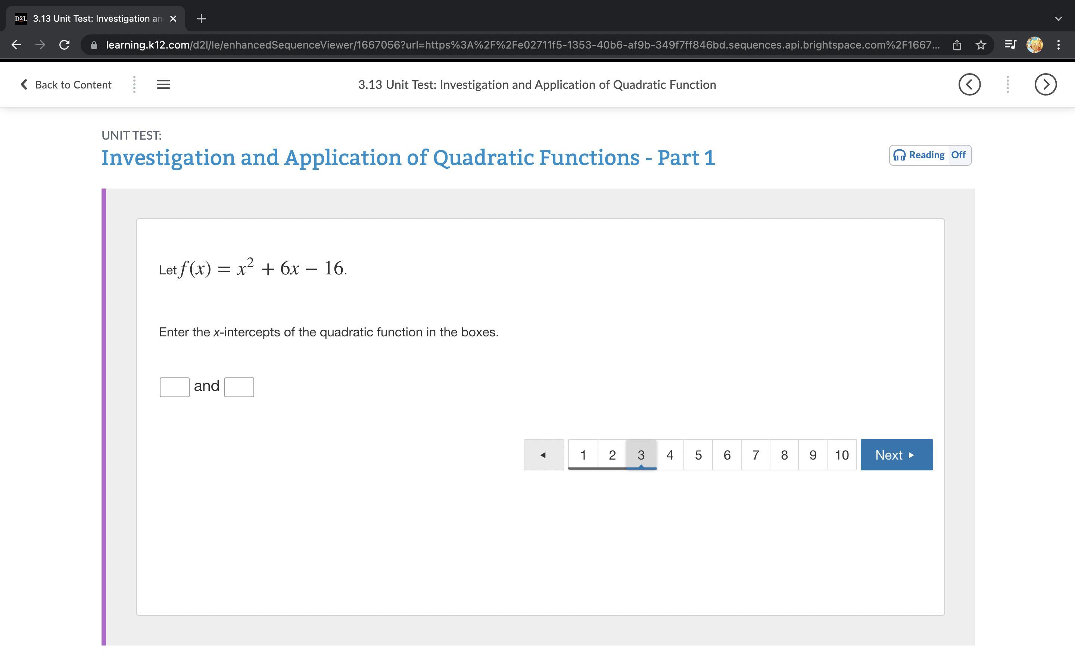
Task: Open the media control playlist icon
Action: (1010, 45)
